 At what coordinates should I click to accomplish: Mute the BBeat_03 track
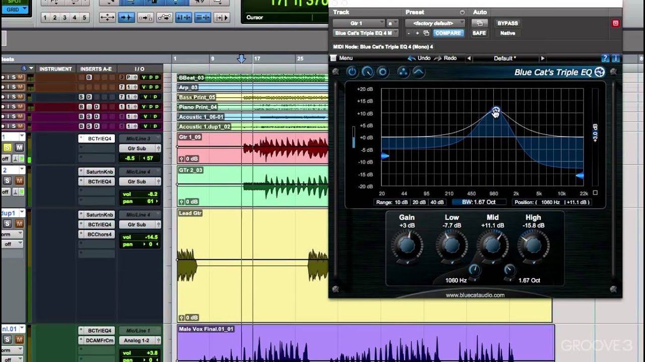(x=21, y=77)
